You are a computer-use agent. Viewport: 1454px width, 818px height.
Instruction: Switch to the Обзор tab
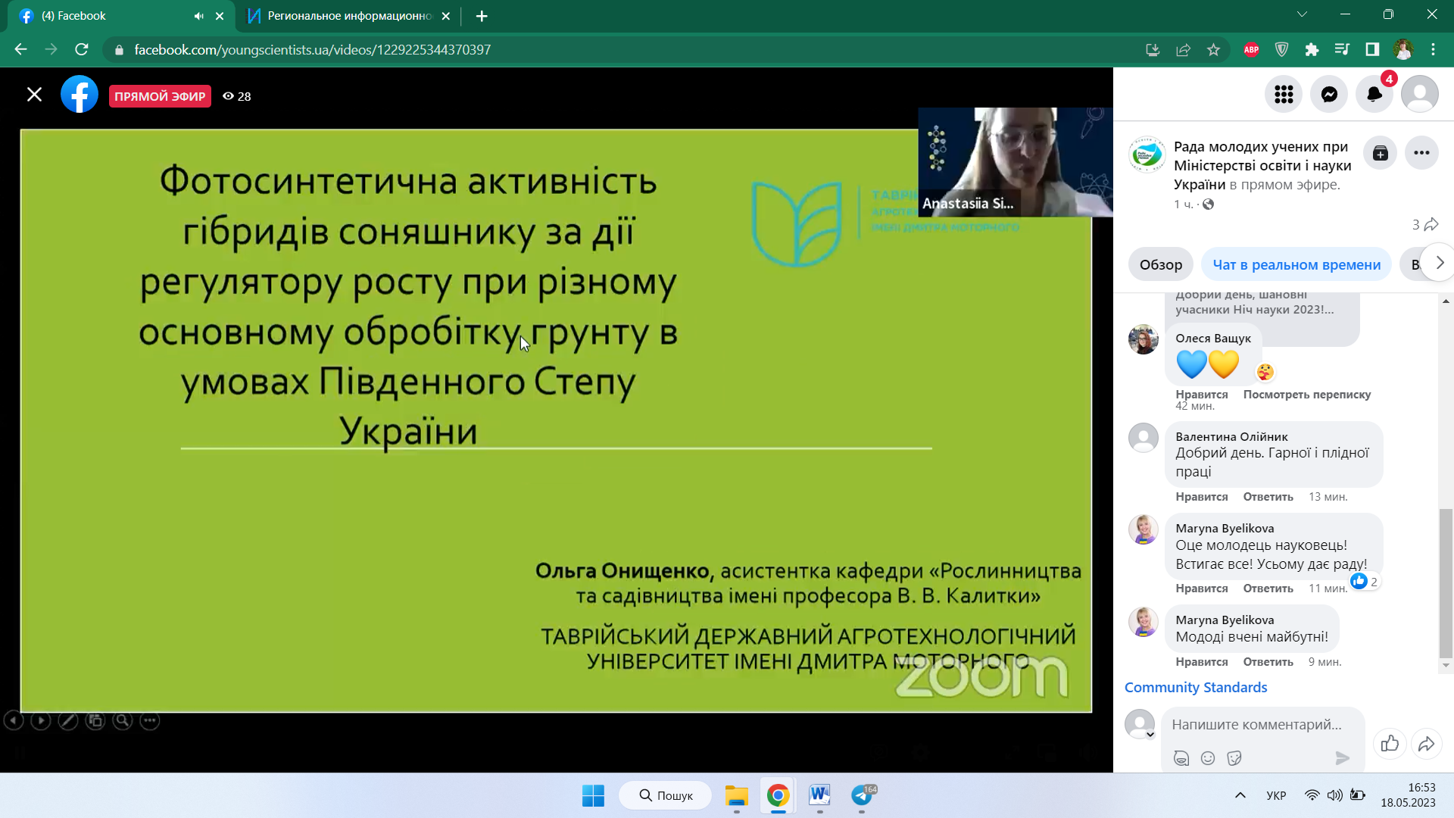coord(1160,264)
